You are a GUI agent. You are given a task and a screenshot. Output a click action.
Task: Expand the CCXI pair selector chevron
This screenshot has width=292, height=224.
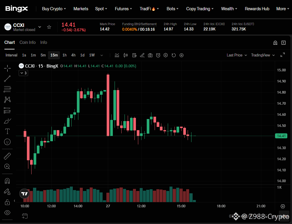click(40, 27)
